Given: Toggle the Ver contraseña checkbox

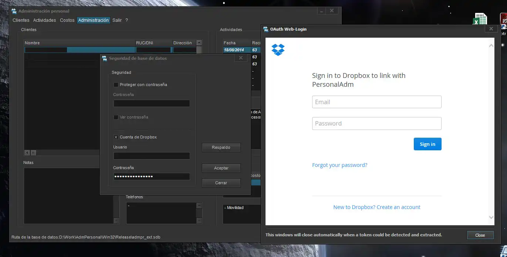Looking at the screenshot, I should [116, 117].
